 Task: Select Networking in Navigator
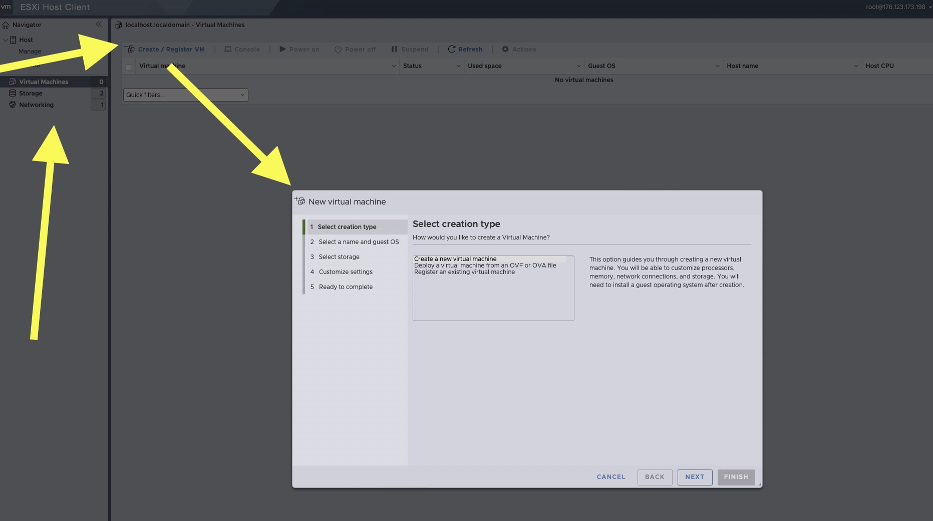36,105
